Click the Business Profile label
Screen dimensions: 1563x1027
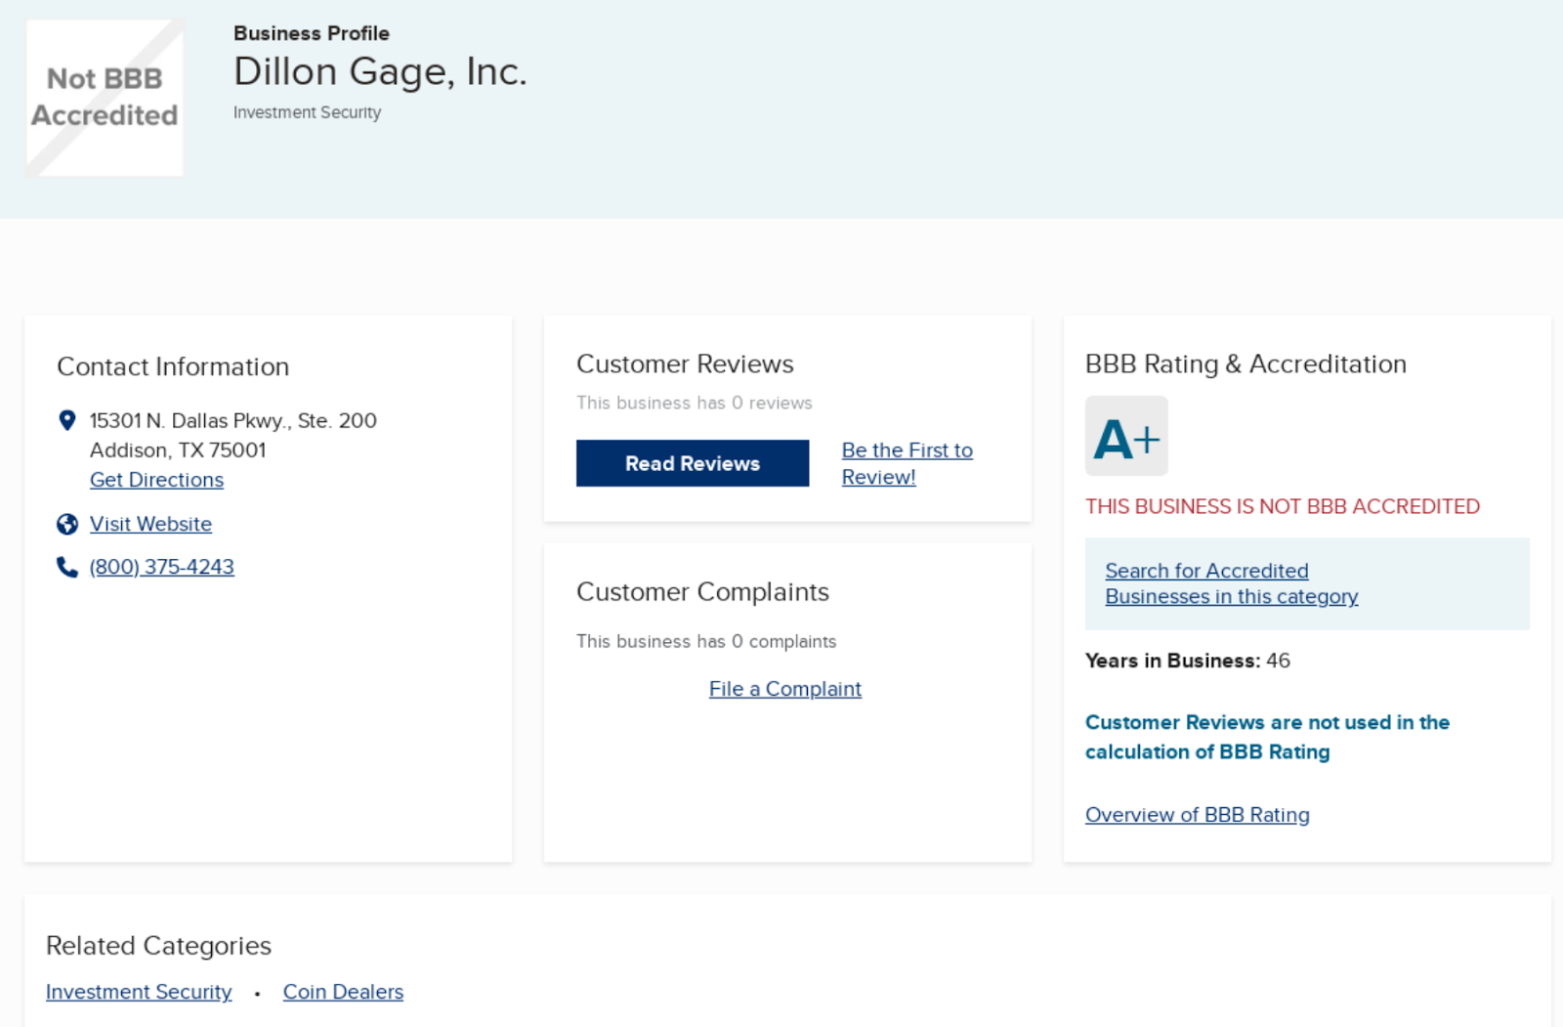[x=312, y=33]
